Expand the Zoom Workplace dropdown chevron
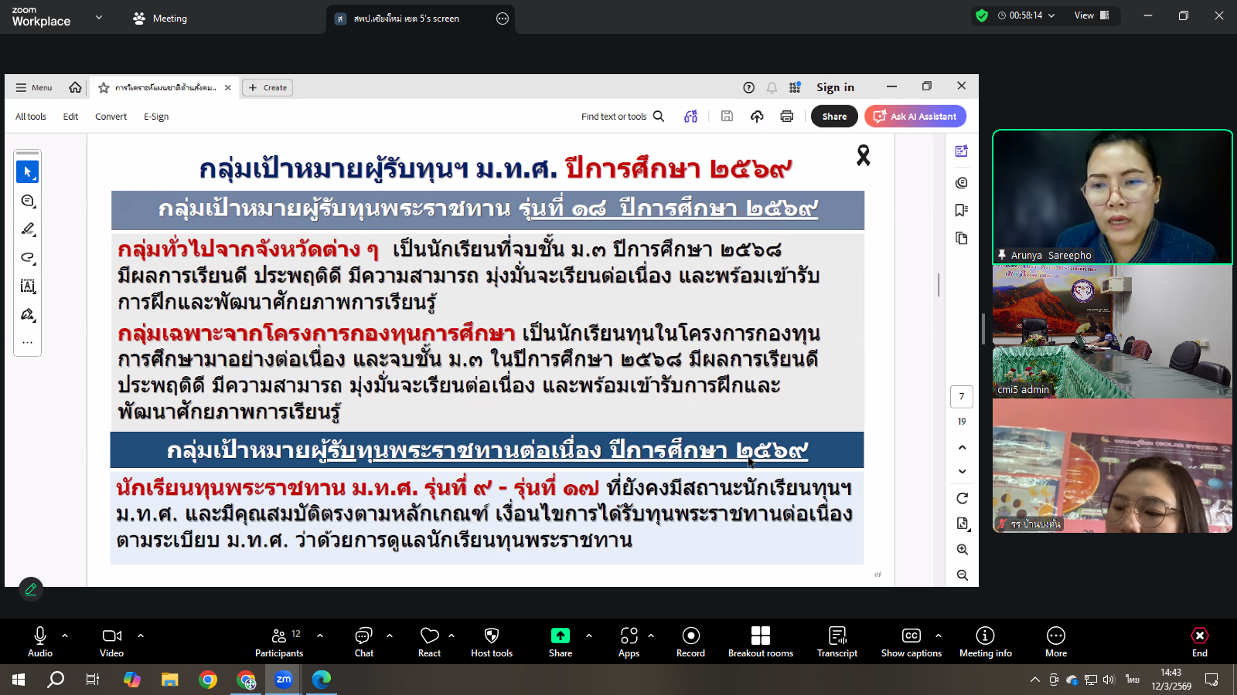The height and width of the screenshot is (695, 1237). point(99,17)
